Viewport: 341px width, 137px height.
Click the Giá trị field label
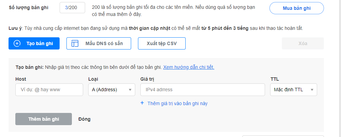click(x=148, y=79)
